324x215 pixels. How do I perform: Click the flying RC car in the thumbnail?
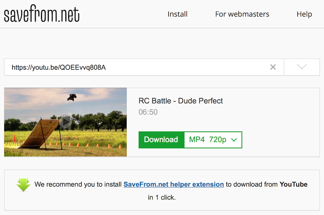(72, 97)
